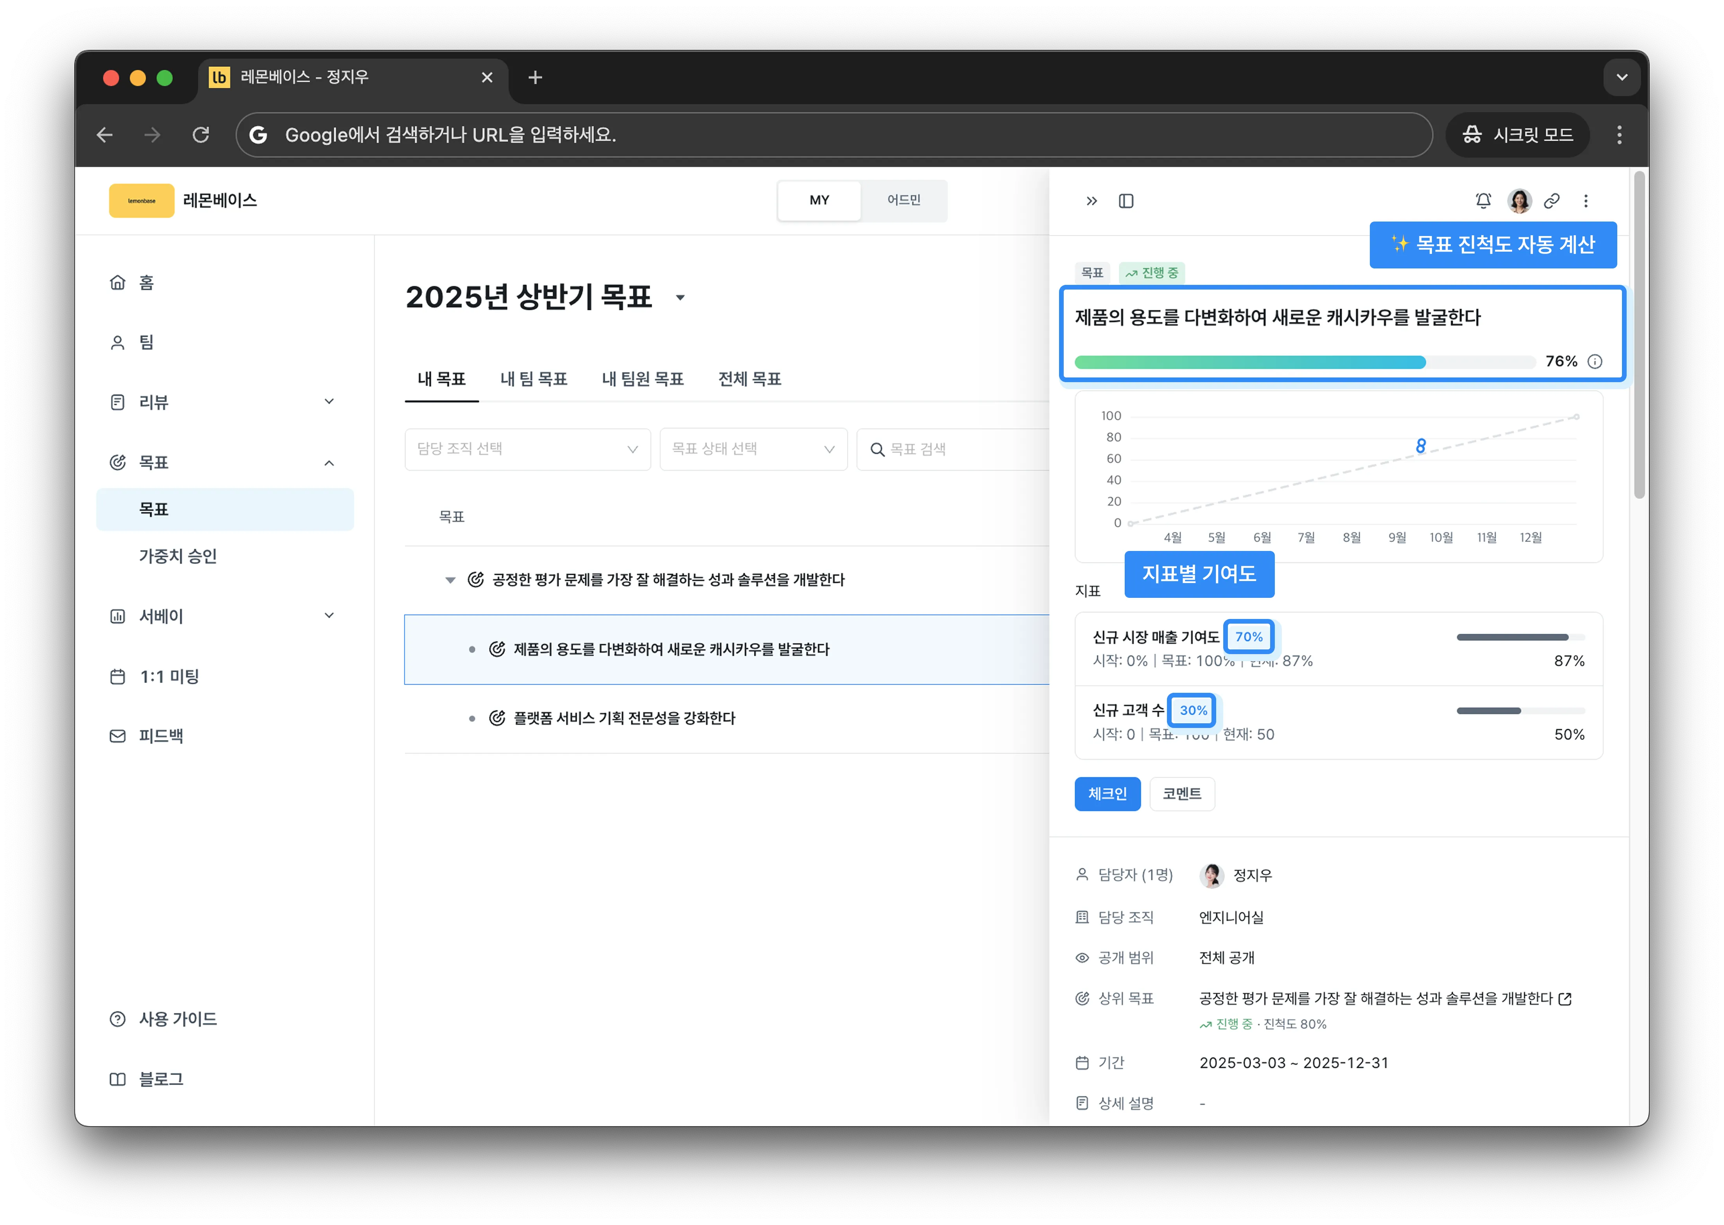Open notifications bell in goal panel

coord(1482,200)
